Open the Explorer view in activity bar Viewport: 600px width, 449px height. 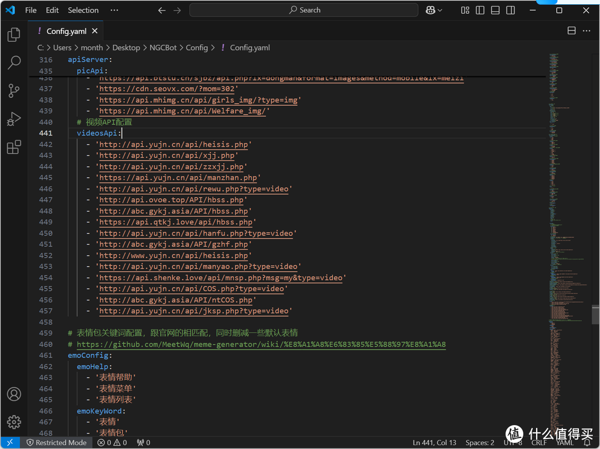coord(14,34)
